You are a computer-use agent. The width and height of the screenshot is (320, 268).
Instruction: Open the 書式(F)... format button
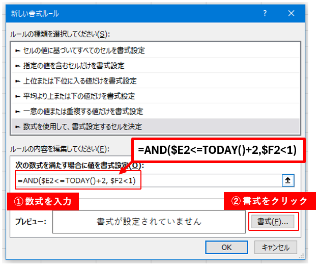click(x=272, y=222)
